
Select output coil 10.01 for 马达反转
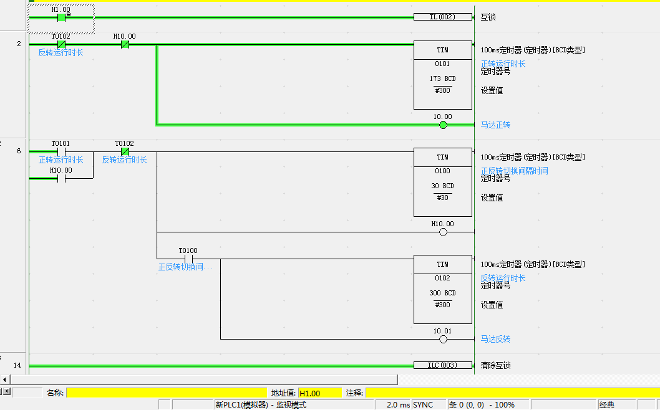(x=443, y=340)
